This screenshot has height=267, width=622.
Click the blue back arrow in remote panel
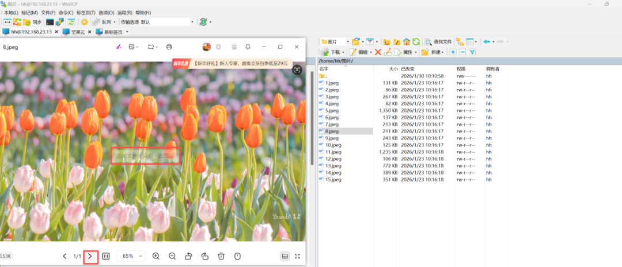[x=487, y=41]
